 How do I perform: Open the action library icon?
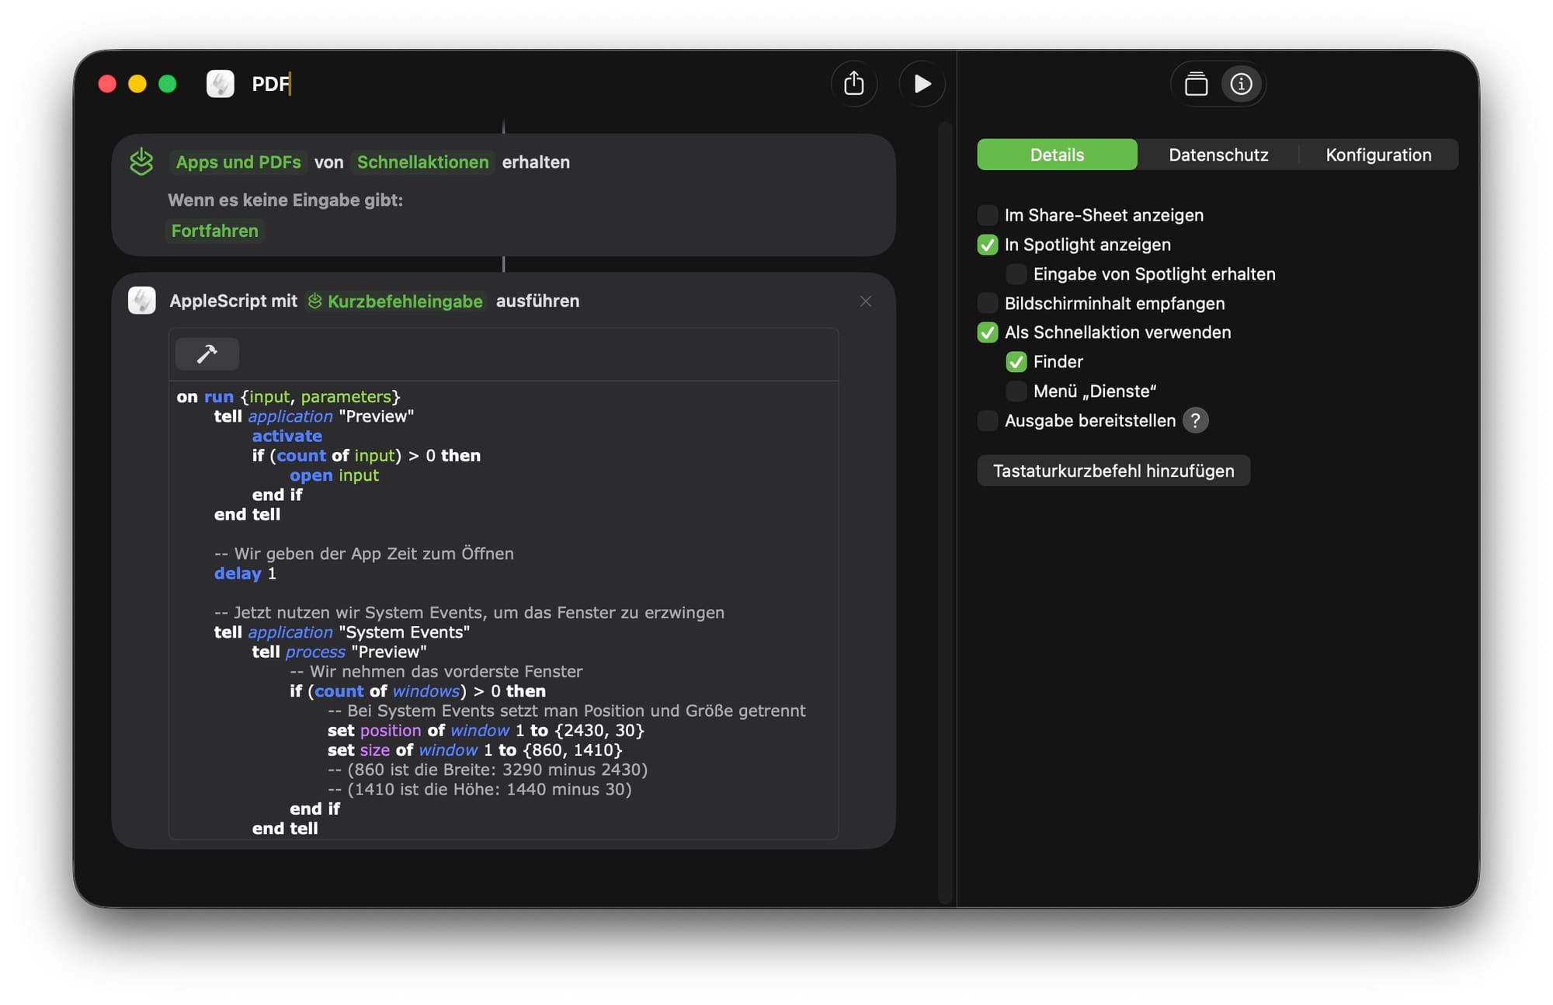[1196, 83]
